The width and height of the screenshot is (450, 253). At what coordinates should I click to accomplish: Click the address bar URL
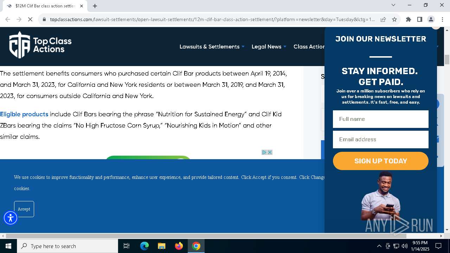(212, 19)
